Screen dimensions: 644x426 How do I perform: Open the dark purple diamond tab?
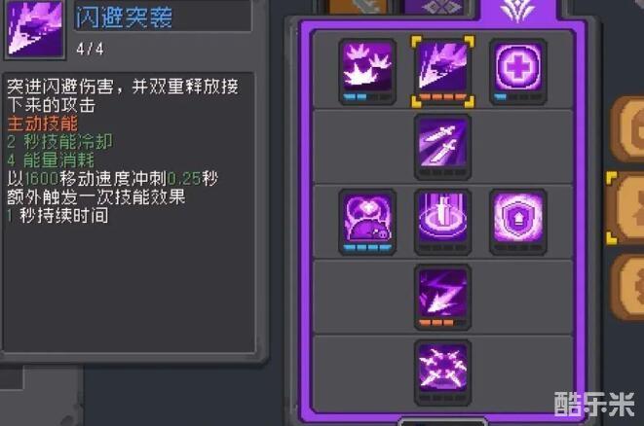click(435, 7)
